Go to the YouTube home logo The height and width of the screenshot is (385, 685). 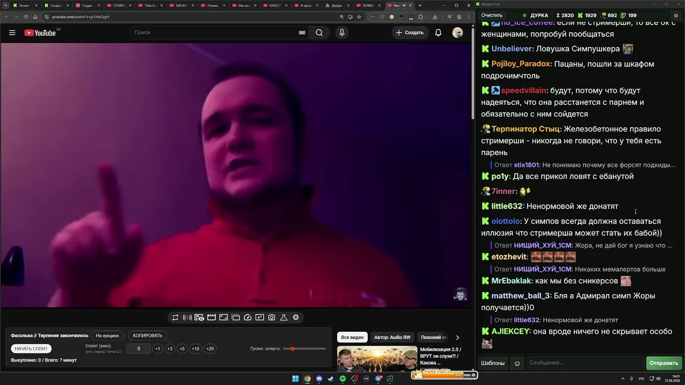[40, 33]
